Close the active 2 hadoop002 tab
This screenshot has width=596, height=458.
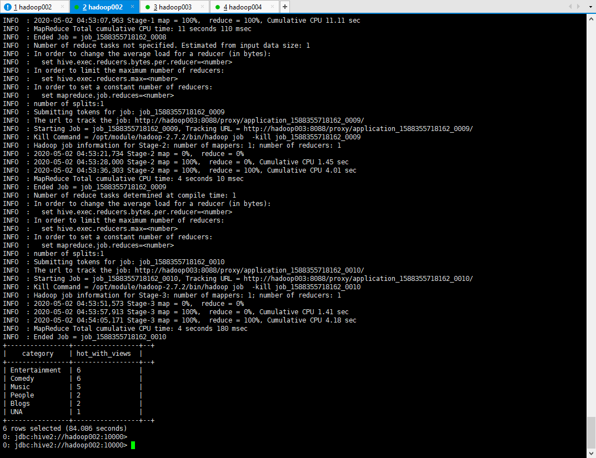coord(132,7)
